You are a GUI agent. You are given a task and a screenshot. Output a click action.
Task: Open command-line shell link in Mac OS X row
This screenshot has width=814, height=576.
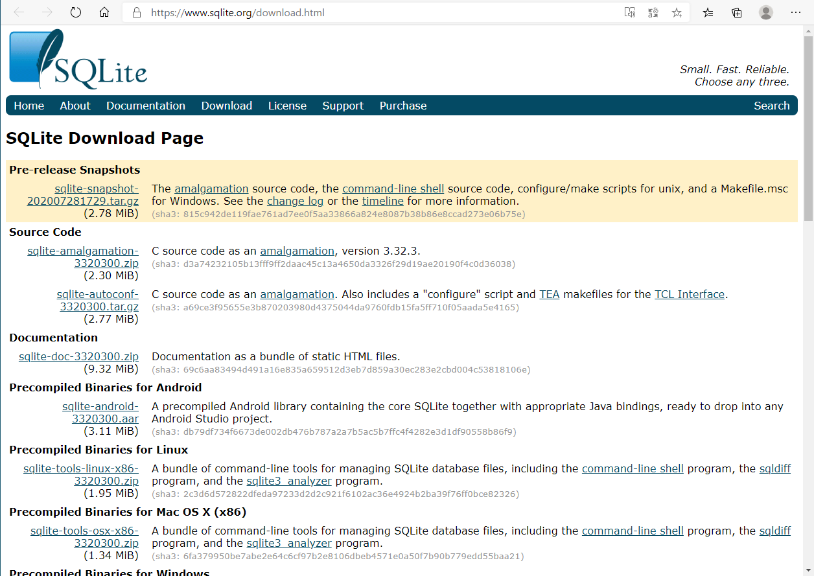tap(633, 531)
